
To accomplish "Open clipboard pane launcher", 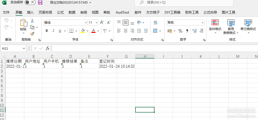I will [39, 40].
